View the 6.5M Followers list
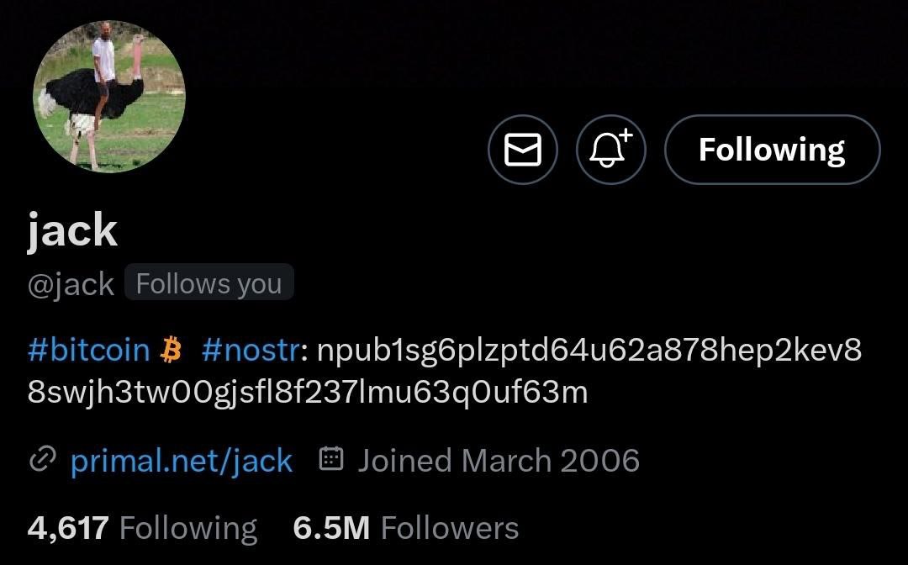 pyautogui.click(x=406, y=528)
